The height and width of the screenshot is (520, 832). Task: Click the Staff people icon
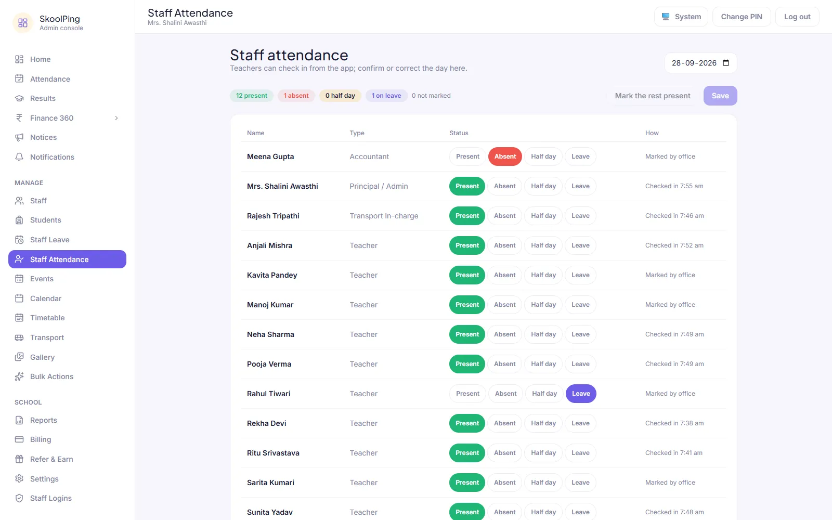point(19,201)
